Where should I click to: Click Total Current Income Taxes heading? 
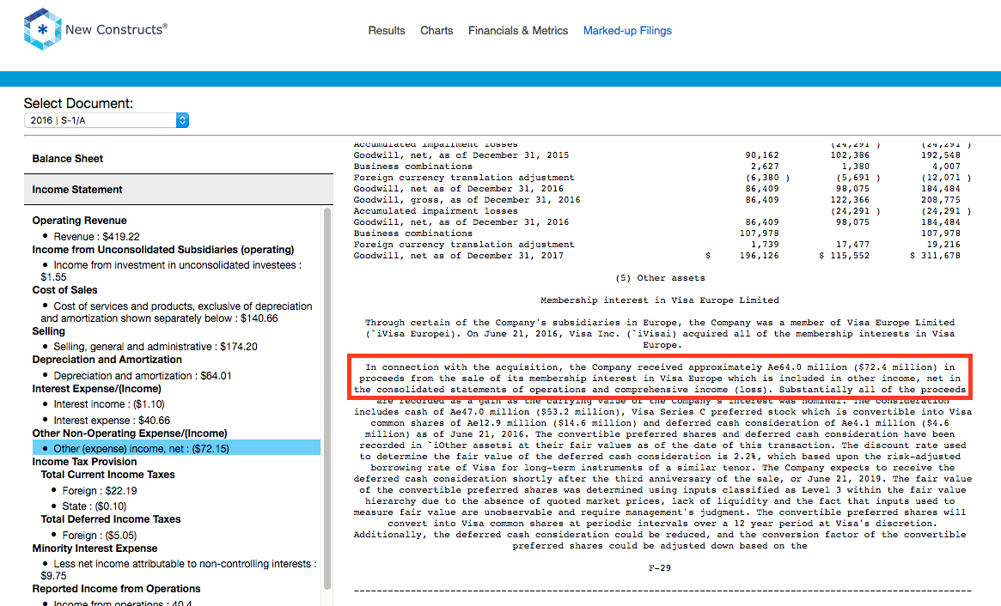click(x=108, y=475)
